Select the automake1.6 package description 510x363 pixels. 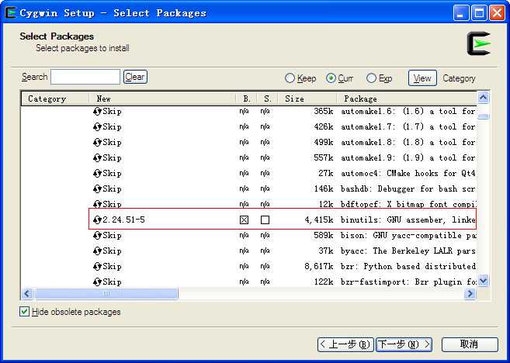(x=408, y=112)
